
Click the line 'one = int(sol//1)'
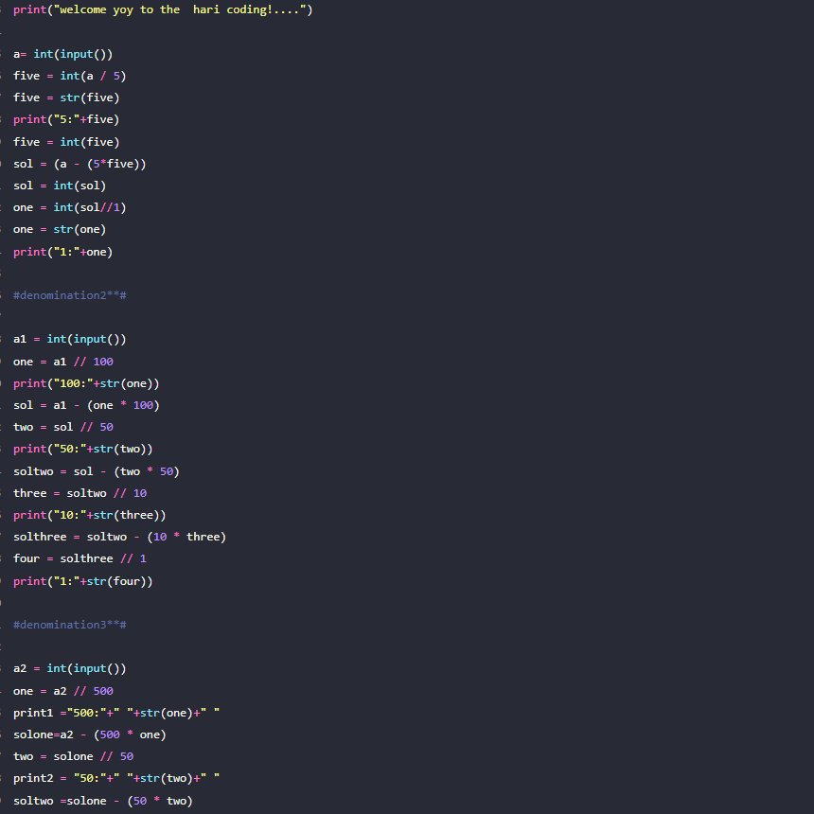click(x=69, y=207)
